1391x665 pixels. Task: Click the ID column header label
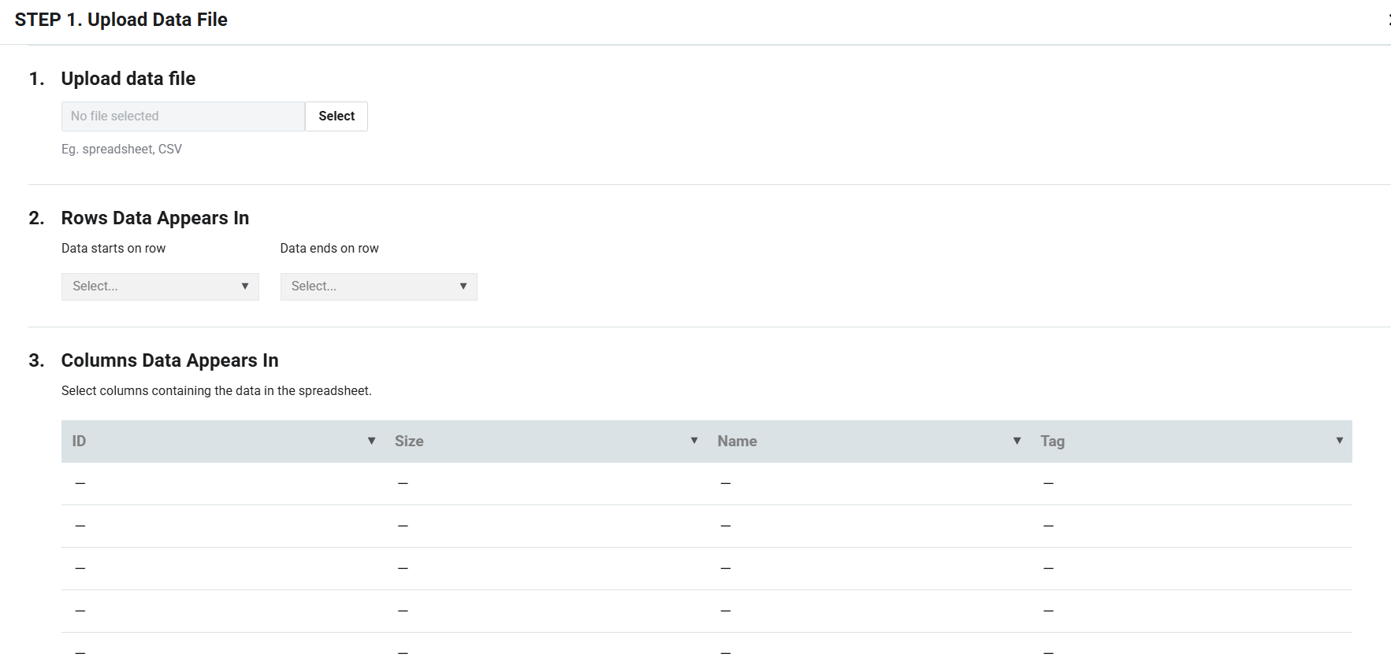click(79, 441)
